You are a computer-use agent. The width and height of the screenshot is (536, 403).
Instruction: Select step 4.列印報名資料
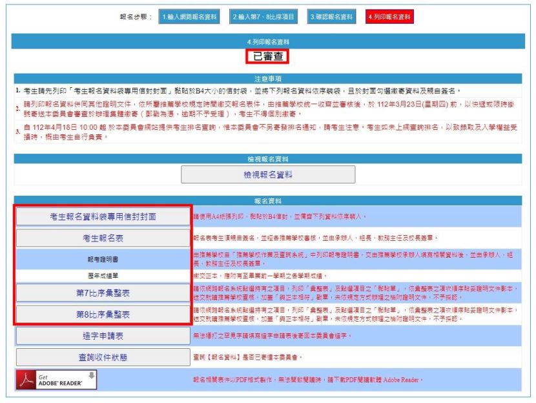pyautogui.click(x=389, y=17)
